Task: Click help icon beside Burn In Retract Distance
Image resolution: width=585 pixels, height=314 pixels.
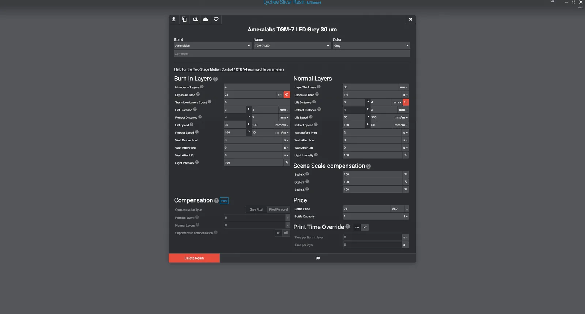Action: pyautogui.click(x=200, y=117)
